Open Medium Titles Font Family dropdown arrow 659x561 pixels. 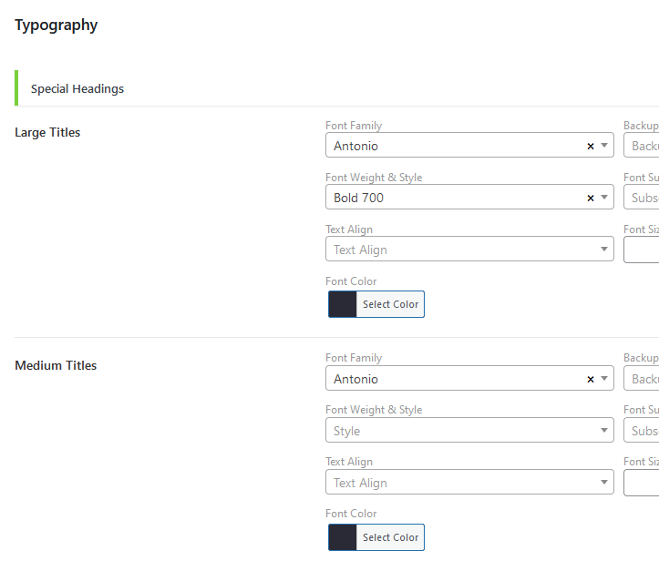click(604, 379)
